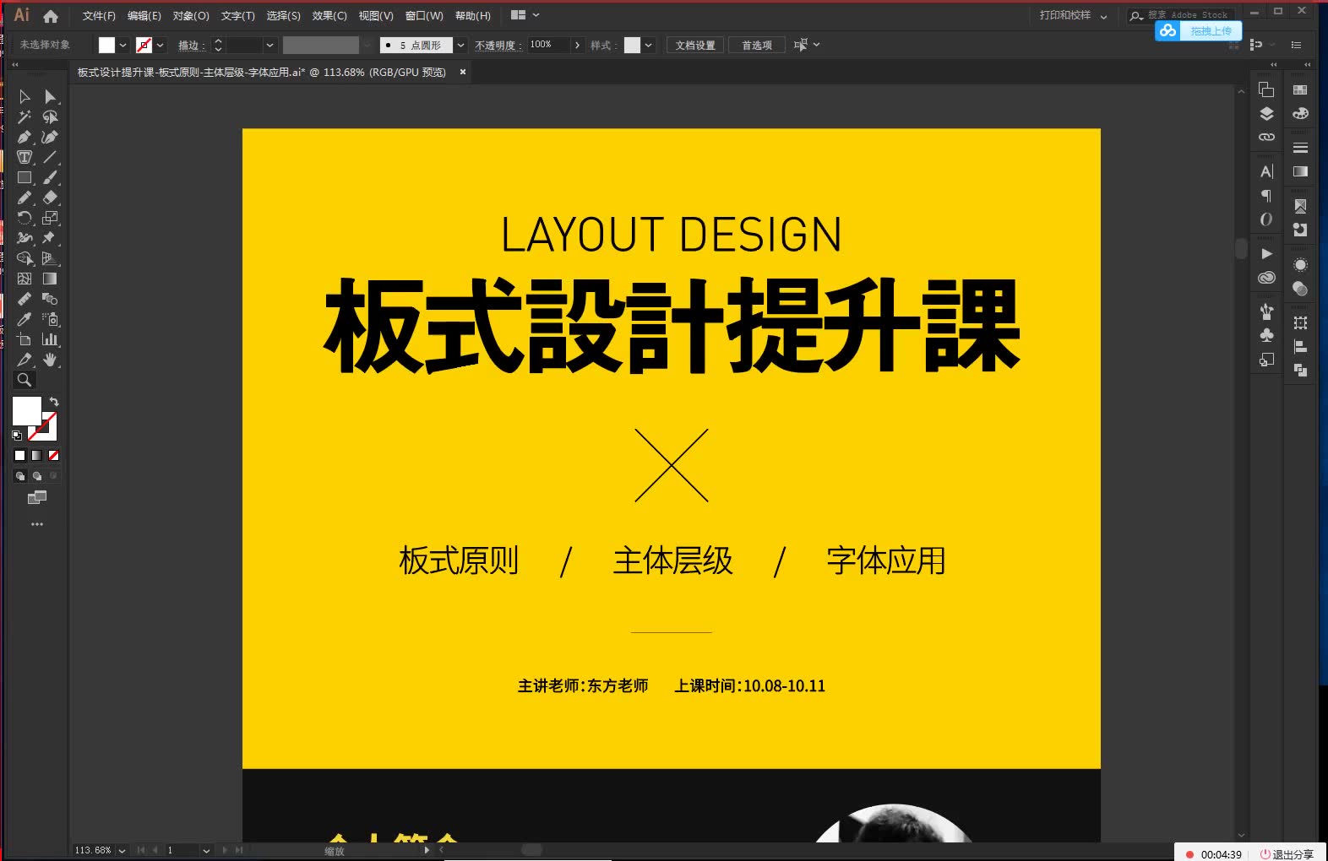The height and width of the screenshot is (861, 1328).
Task: Open the Character panel icon
Action: (1266, 172)
